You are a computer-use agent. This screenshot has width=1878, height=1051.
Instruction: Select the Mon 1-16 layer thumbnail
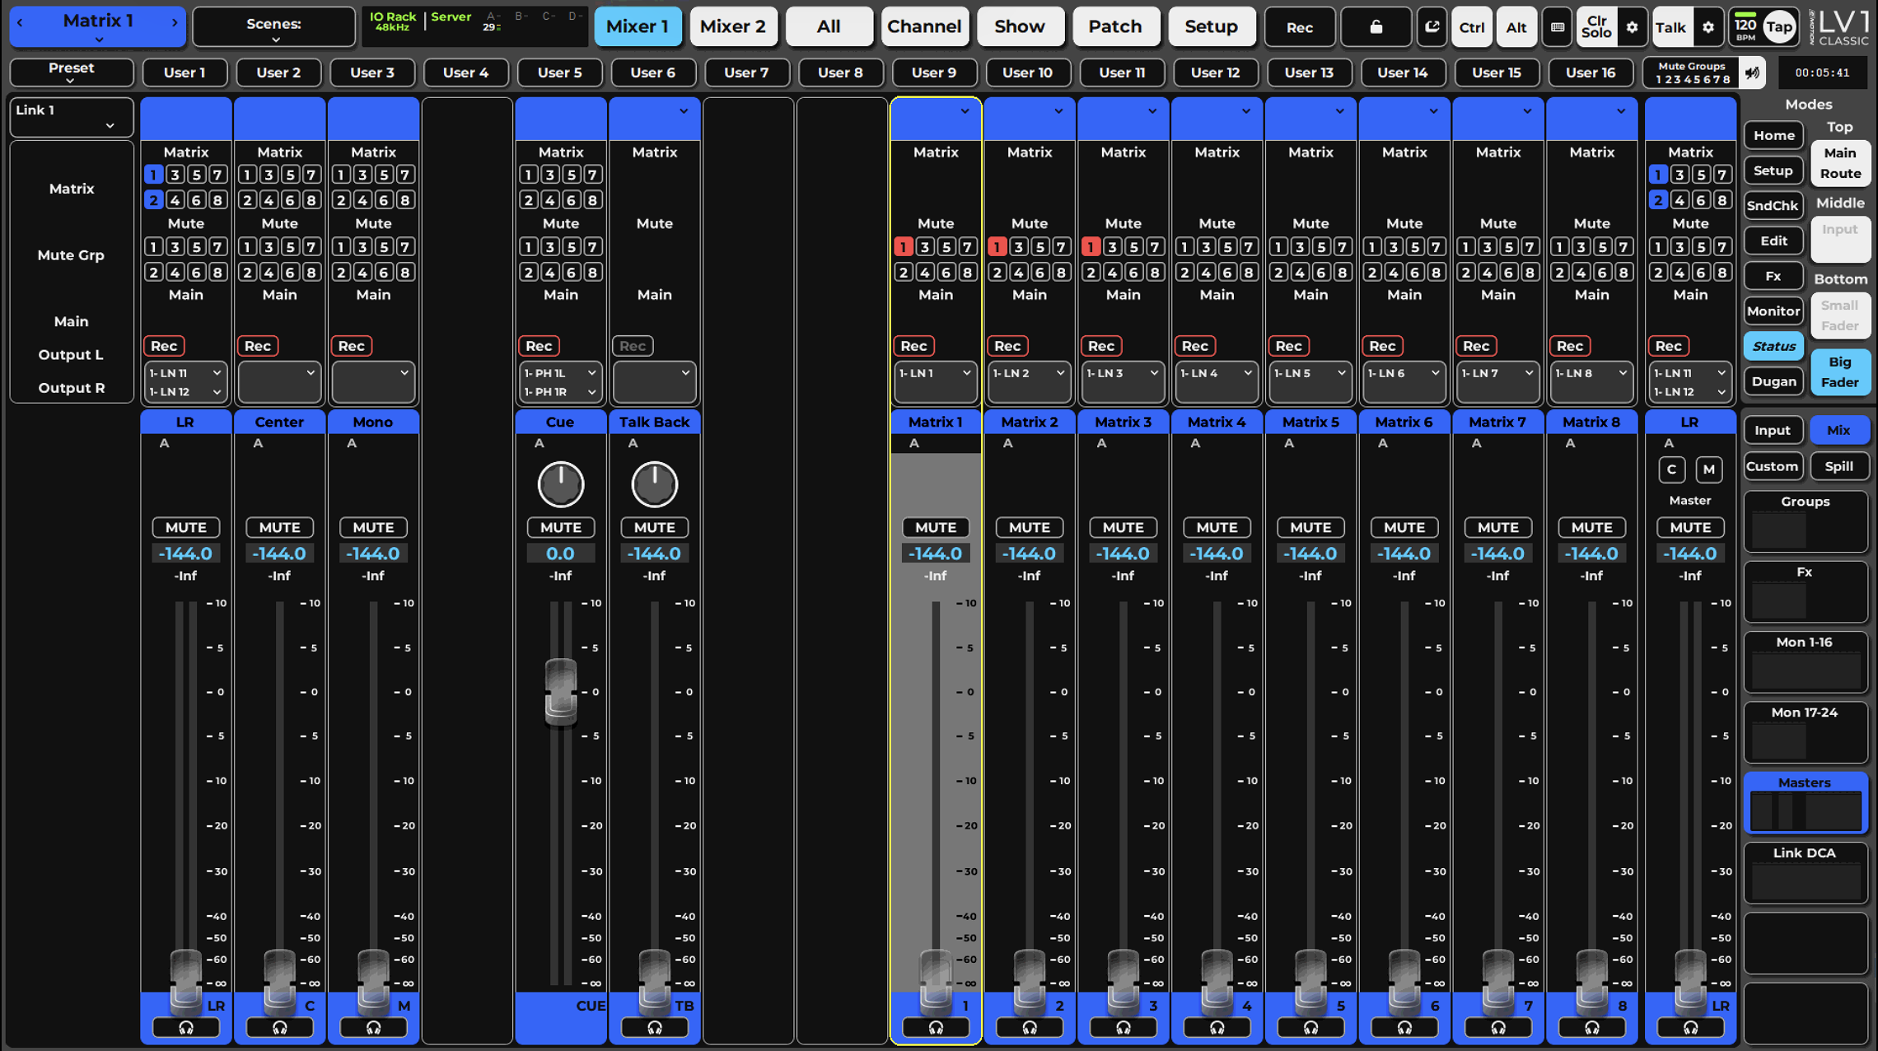(x=1806, y=663)
